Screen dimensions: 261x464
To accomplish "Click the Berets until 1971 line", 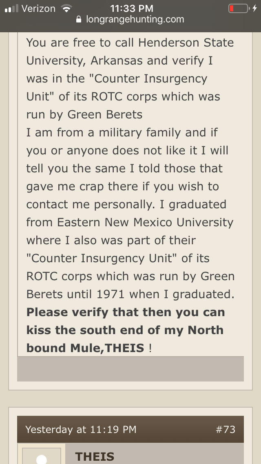I will click(129, 294).
